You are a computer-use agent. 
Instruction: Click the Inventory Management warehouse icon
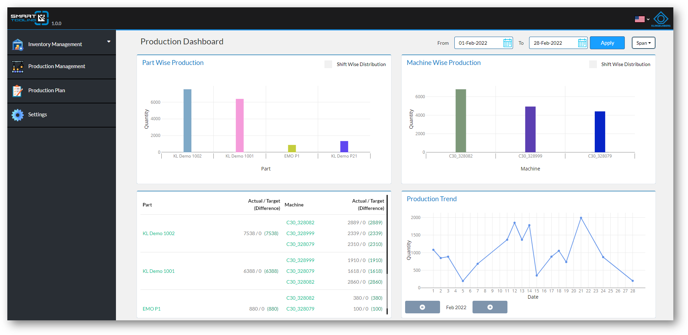17,44
